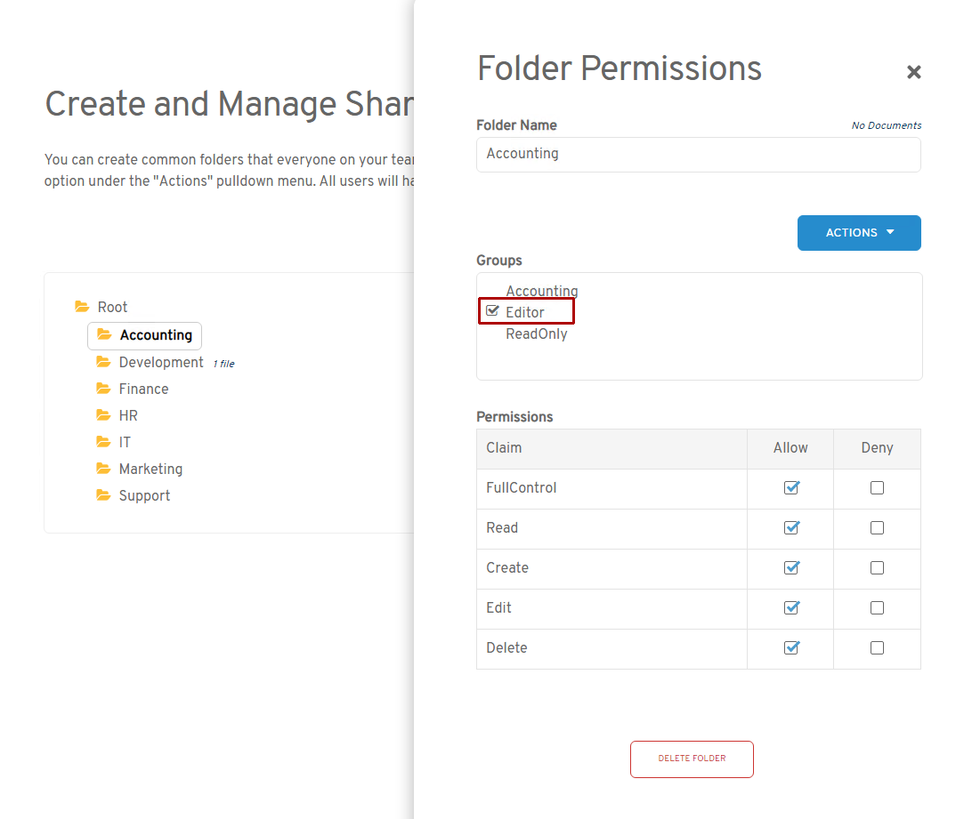Click into the Folder Name field
This screenshot has width=972, height=819.
pyautogui.click(x=698, y=154)
